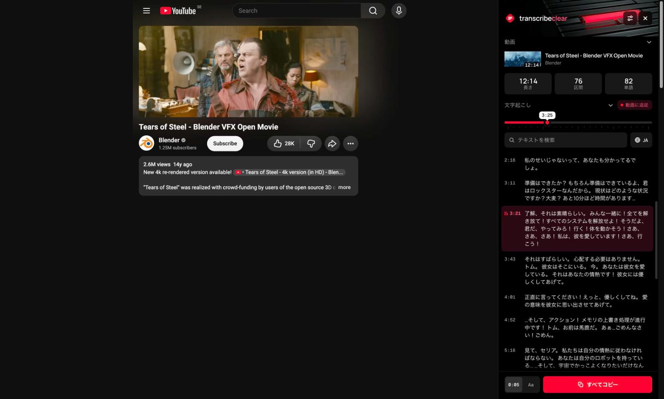Click the red transcript timeline slider handle
664x399 pixels.
tap(547, 122)
